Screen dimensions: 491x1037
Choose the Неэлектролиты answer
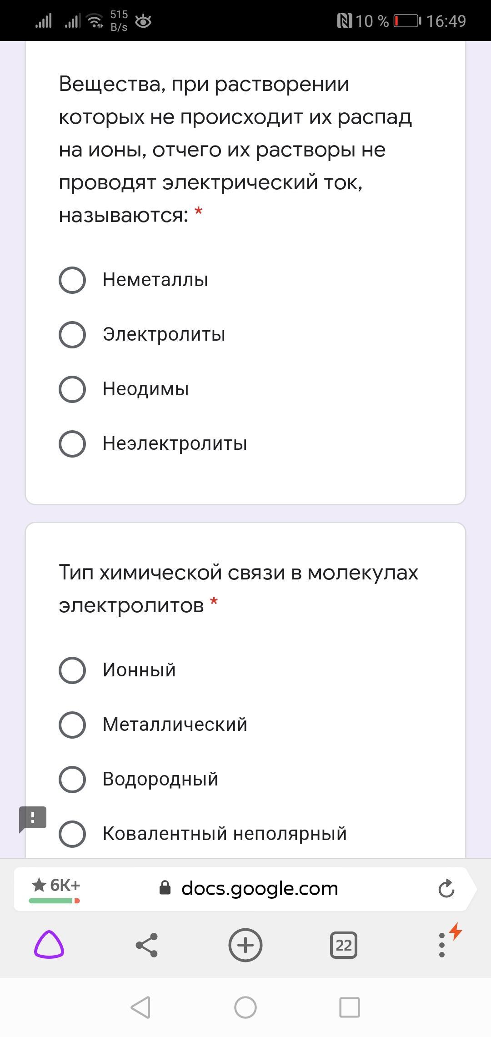tap(72, 443)
